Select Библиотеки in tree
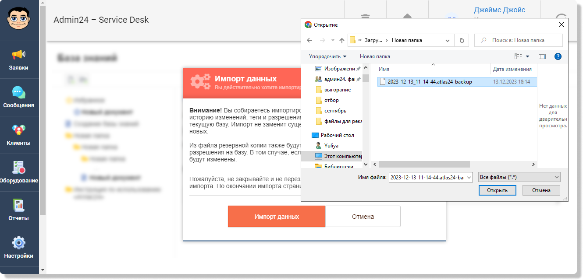This screenshot has width=583, height=280. click(x=335, y=166)
